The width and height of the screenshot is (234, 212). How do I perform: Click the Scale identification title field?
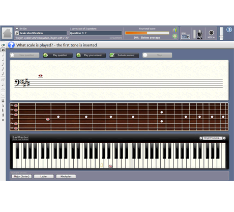click(43, 33)
